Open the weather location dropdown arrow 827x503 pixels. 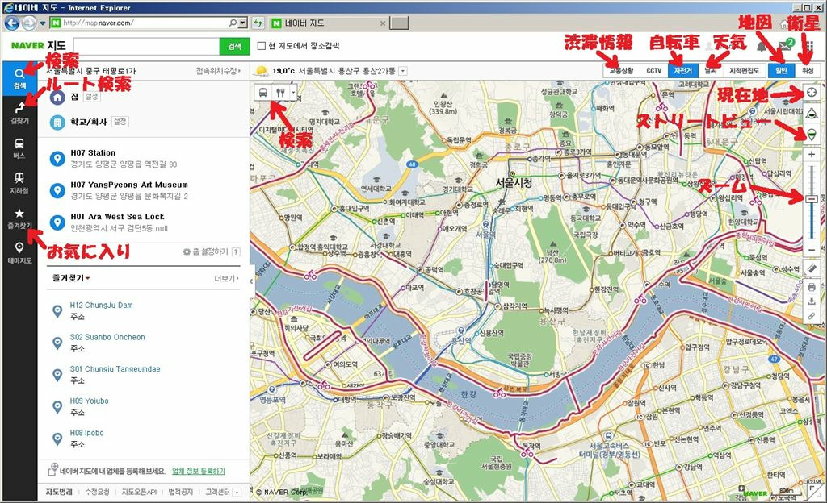(x=403, y=70)
